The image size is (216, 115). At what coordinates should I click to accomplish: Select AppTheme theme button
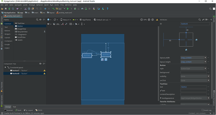pyautogui.click(x=85, y=20)
